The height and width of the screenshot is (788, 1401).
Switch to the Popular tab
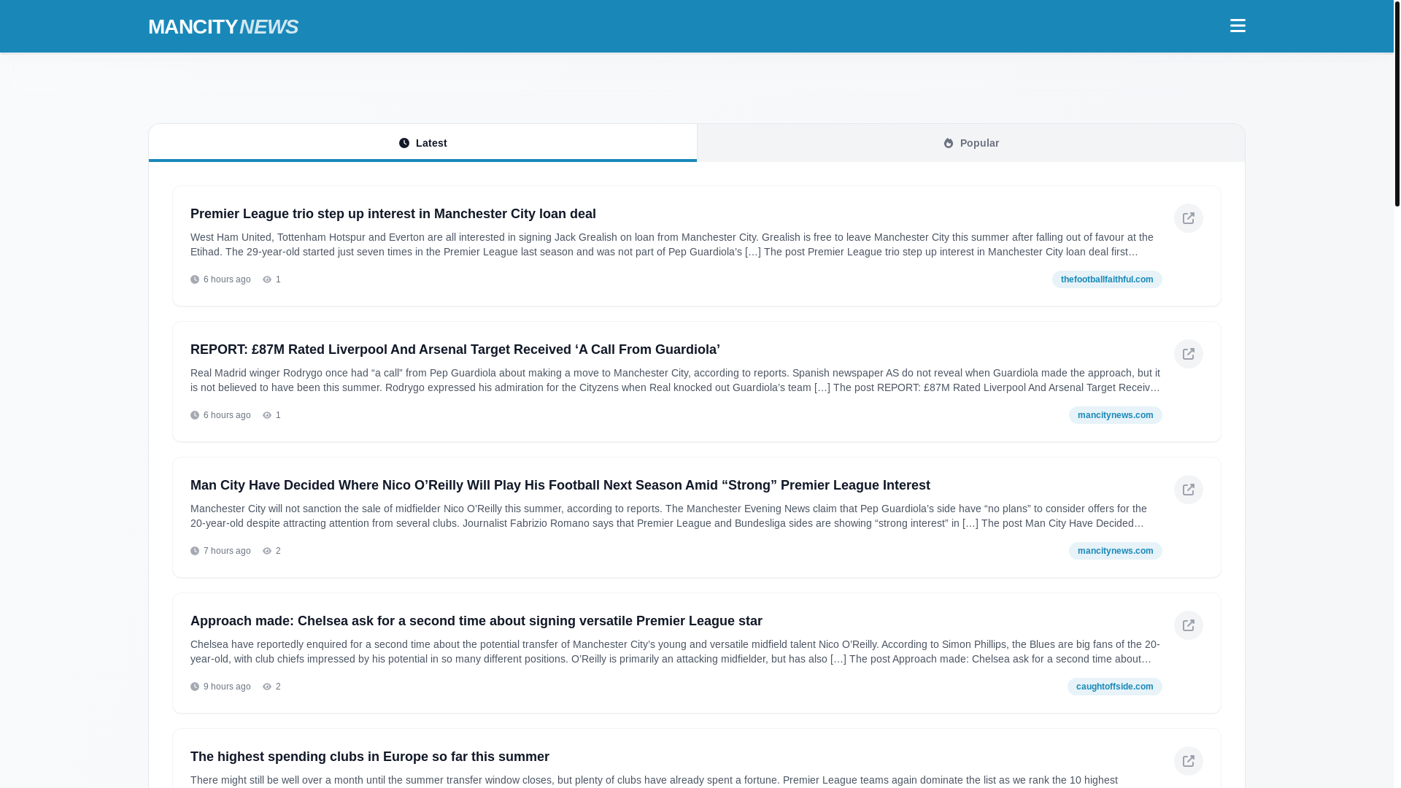click(x=970, y=142)
